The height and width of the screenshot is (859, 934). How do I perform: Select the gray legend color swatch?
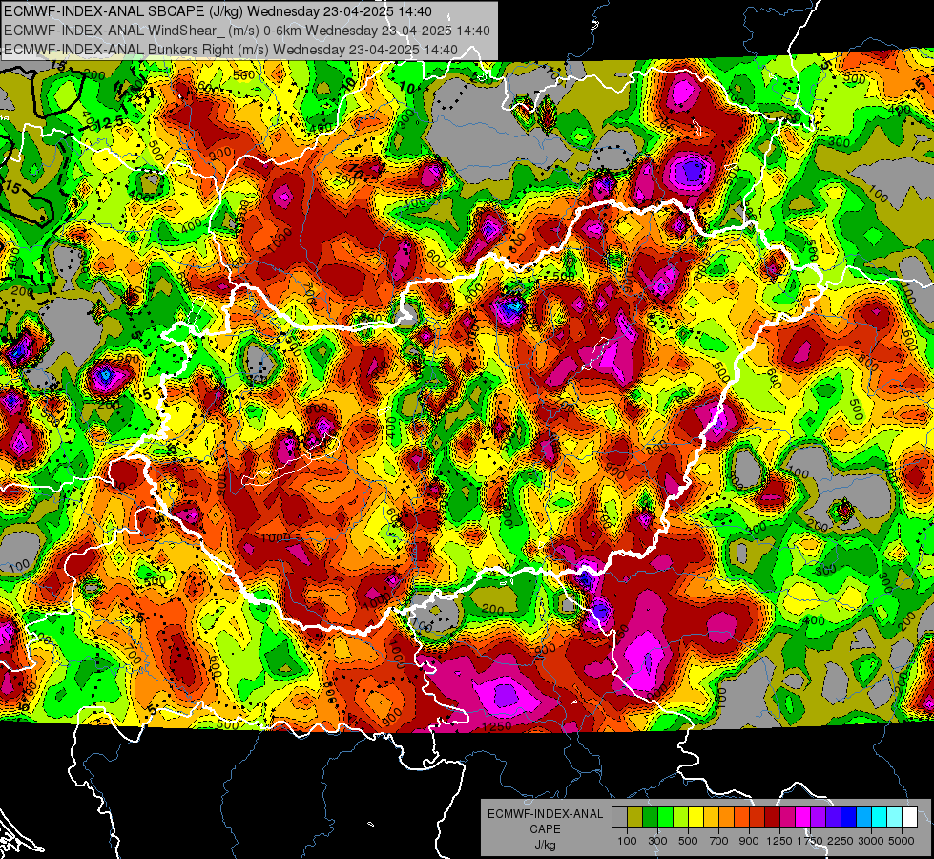(619, 817)
